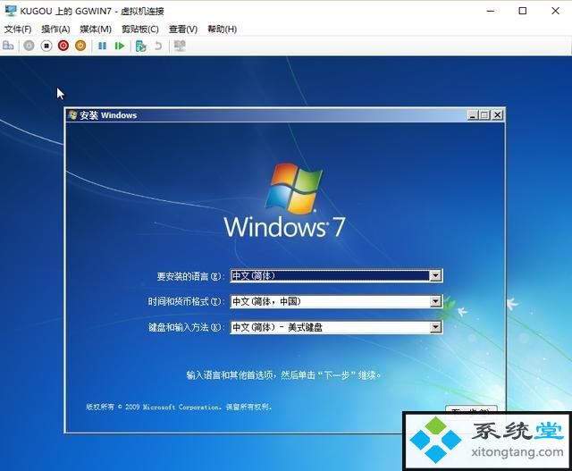The height and width of the screenshot is (471, 572).
Task: Click the 要安装的语言(E) label
Action: 189,276
